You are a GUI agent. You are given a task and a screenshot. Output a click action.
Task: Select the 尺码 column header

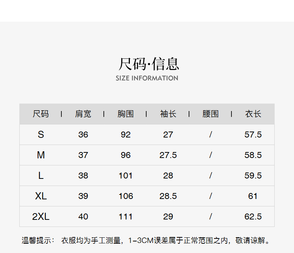click(x=41, y=114)
